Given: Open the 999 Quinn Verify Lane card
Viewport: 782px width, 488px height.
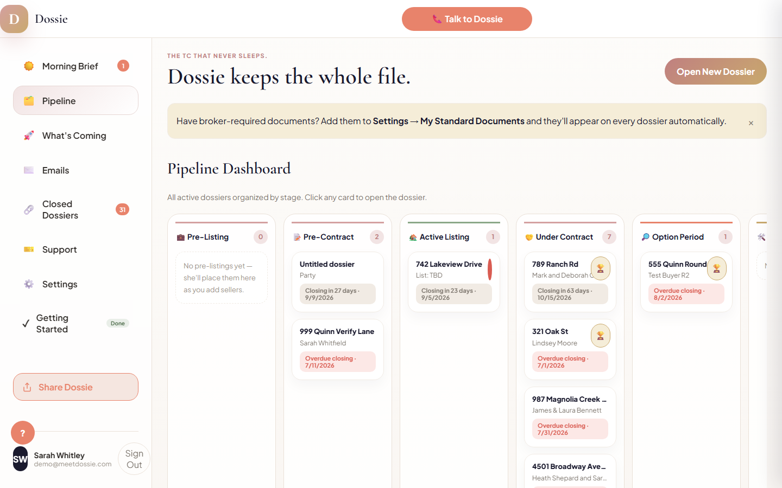Looking at the screenshot, I should [x=338, y=349].
